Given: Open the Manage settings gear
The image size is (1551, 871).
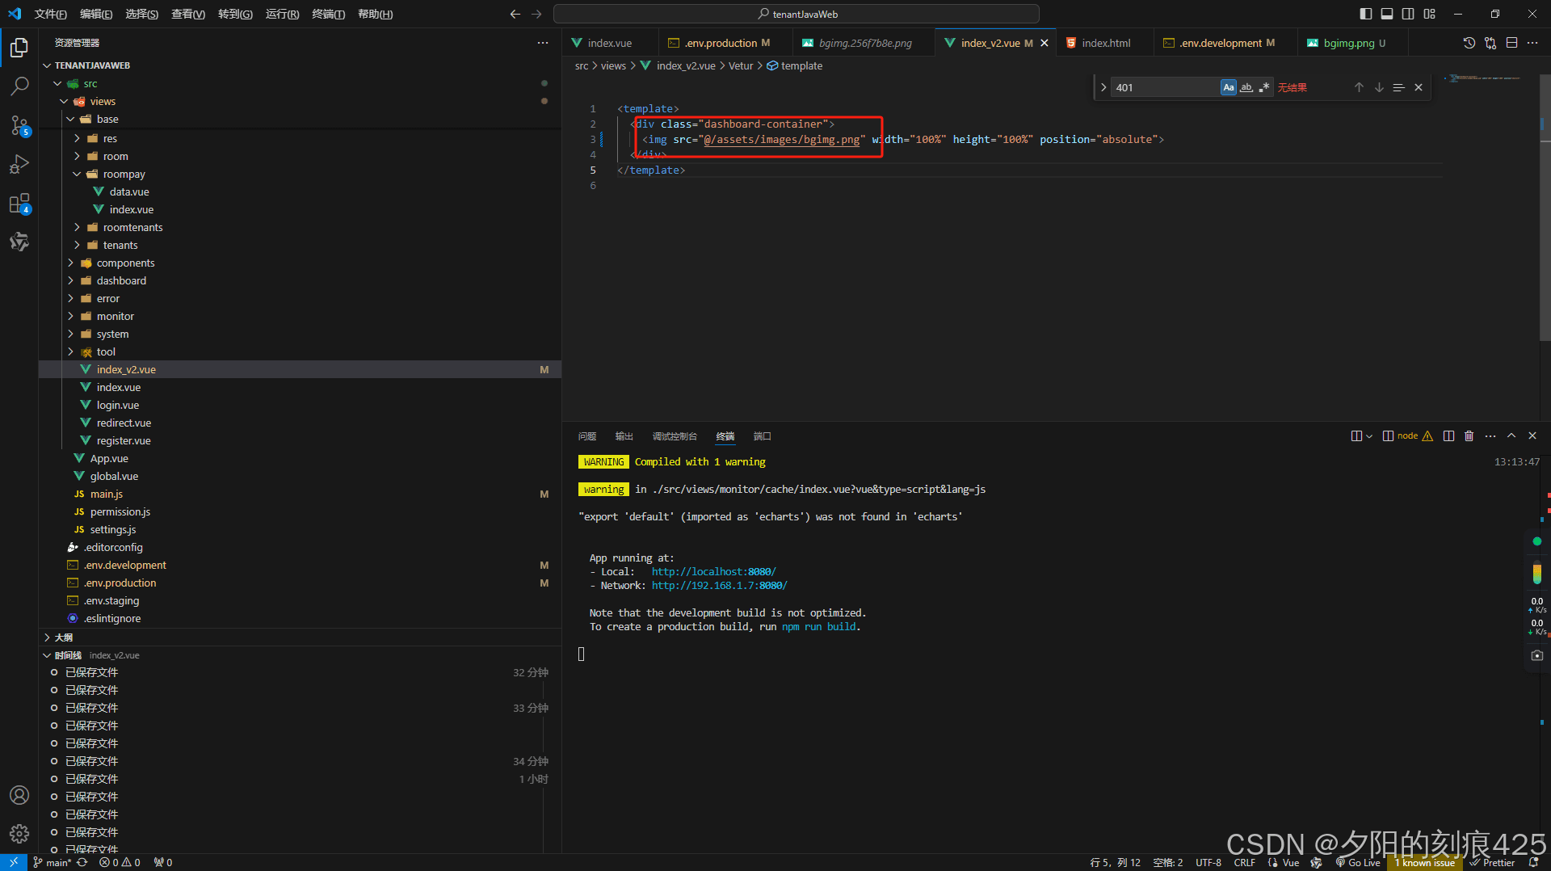Looking at the screenshot, I should [x=19, y=833].
